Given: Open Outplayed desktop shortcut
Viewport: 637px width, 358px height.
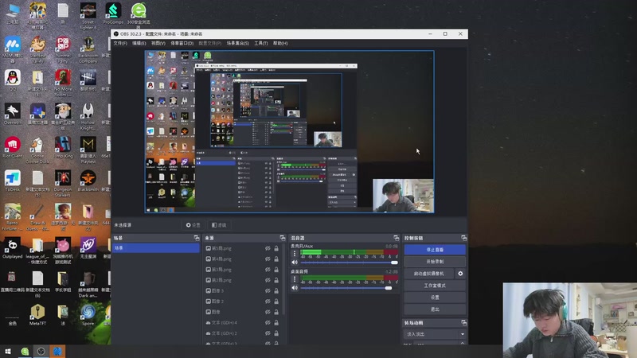Looking at the screenshot, I should [13, 248].
